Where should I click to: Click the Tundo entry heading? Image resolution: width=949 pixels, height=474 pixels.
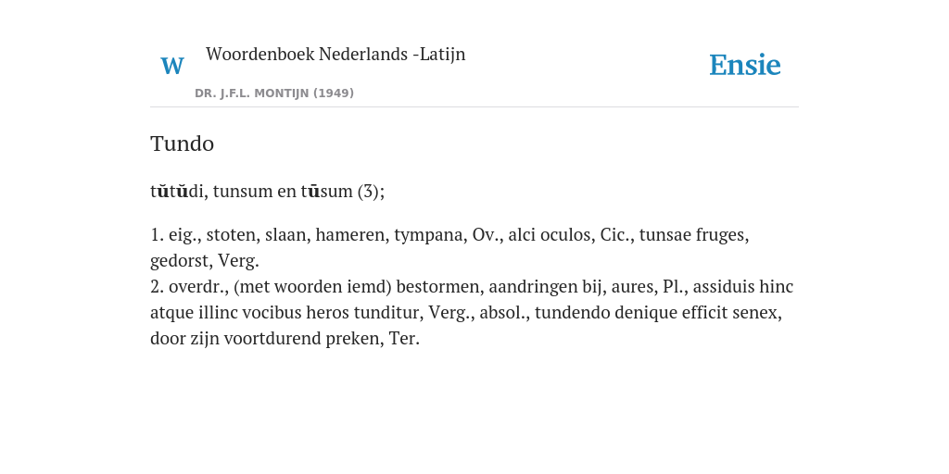183,143
